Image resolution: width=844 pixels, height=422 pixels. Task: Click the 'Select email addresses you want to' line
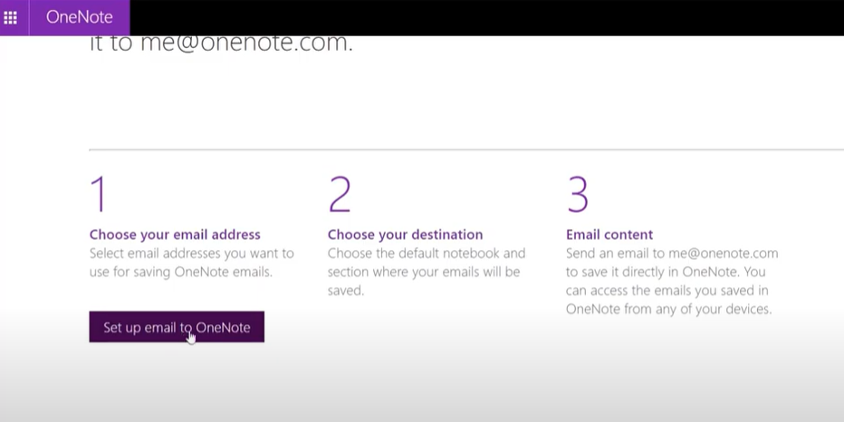192,254
